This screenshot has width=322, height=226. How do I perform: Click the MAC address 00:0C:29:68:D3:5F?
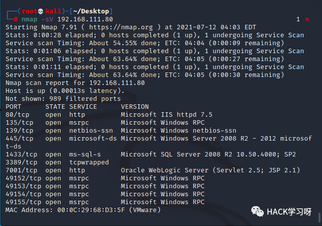tap(91, 210)
